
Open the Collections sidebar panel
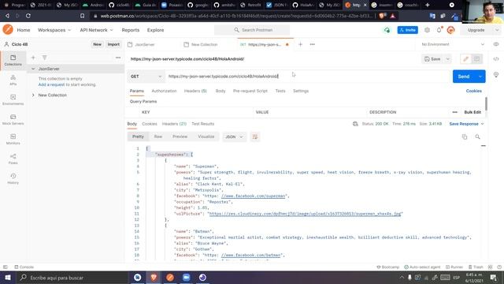coord(13,60)
